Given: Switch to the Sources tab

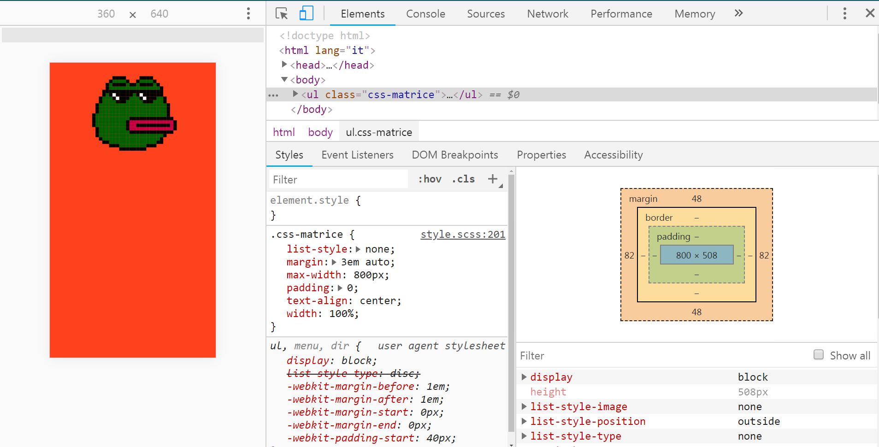Looking at the screenshot, I should [486, 14].
